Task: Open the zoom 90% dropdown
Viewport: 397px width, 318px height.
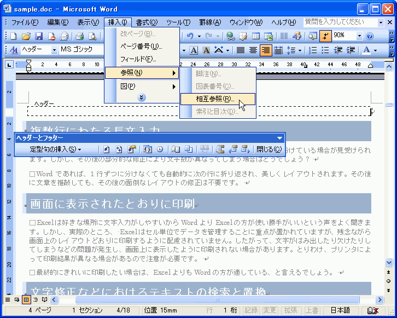Action: 359,36
